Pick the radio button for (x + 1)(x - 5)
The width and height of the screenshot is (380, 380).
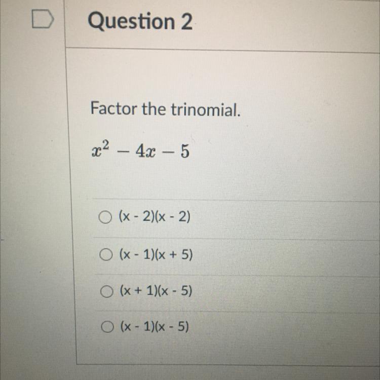[x=106, y=291]
